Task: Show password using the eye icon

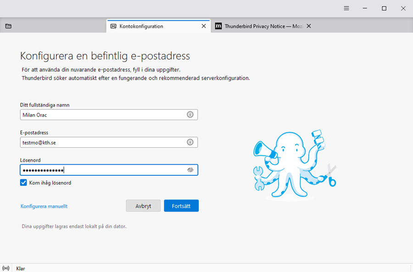Action: (190, 170)
